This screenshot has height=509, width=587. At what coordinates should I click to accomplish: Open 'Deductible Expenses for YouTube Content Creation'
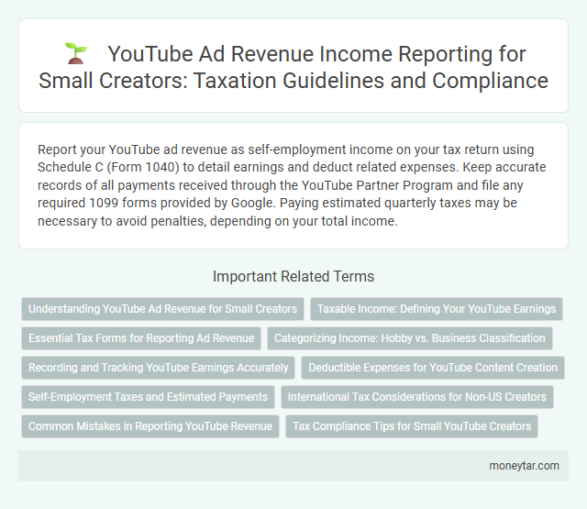pos(433,368)
